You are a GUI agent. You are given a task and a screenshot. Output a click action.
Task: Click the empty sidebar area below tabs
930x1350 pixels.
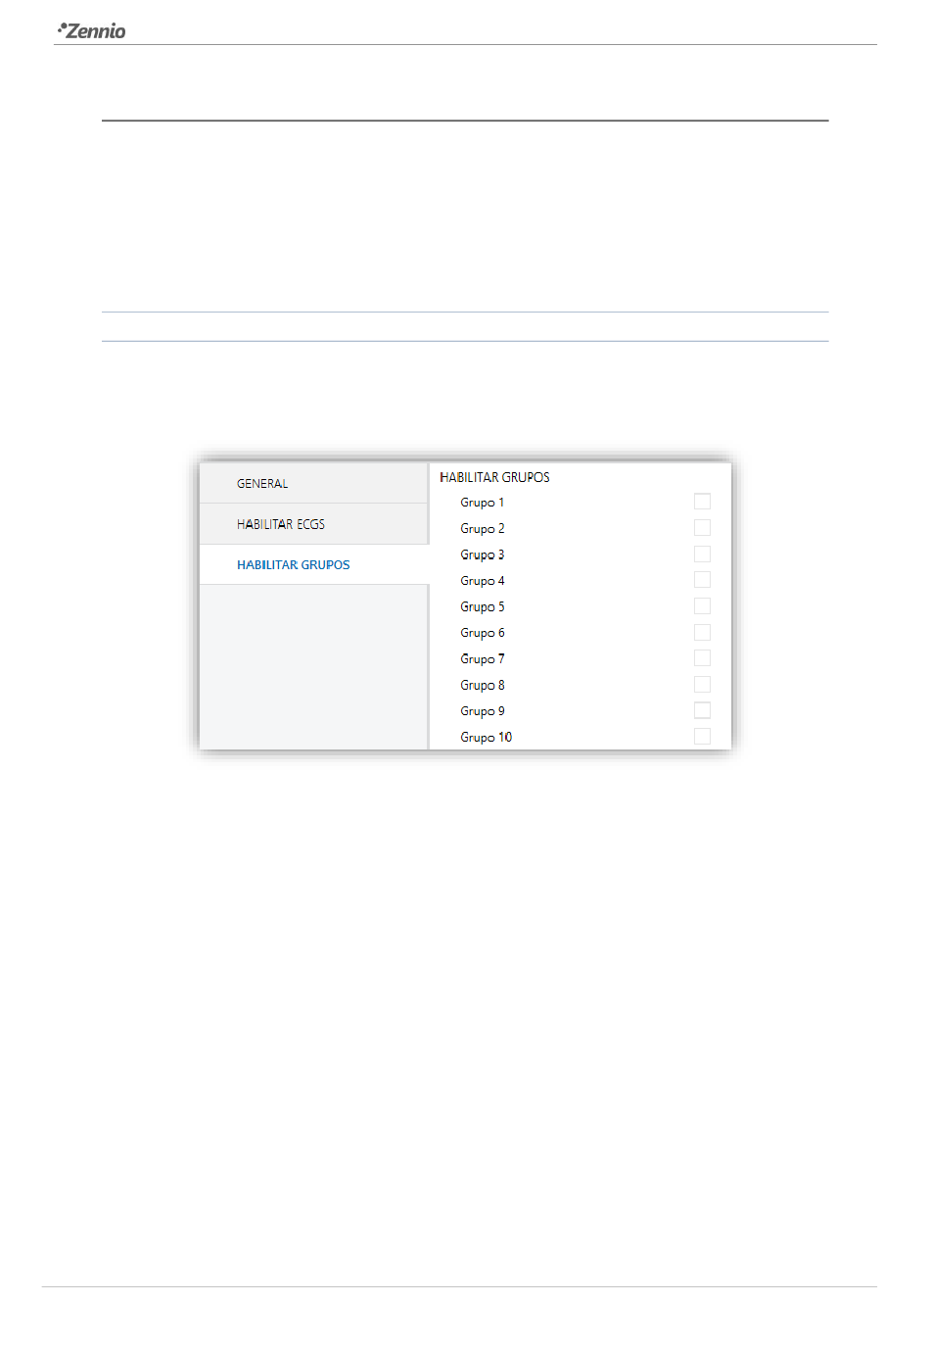(313, 667)
